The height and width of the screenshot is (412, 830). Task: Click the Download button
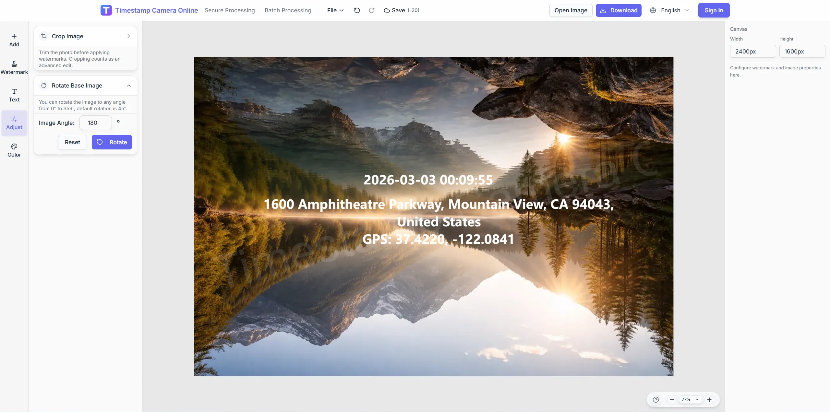[x=618, y=10]
